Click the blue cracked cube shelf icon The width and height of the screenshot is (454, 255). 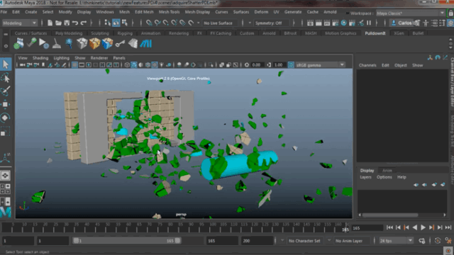(107, 44)
